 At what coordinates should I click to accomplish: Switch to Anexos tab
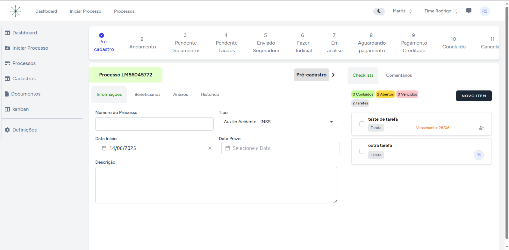(x=181, y=95)
